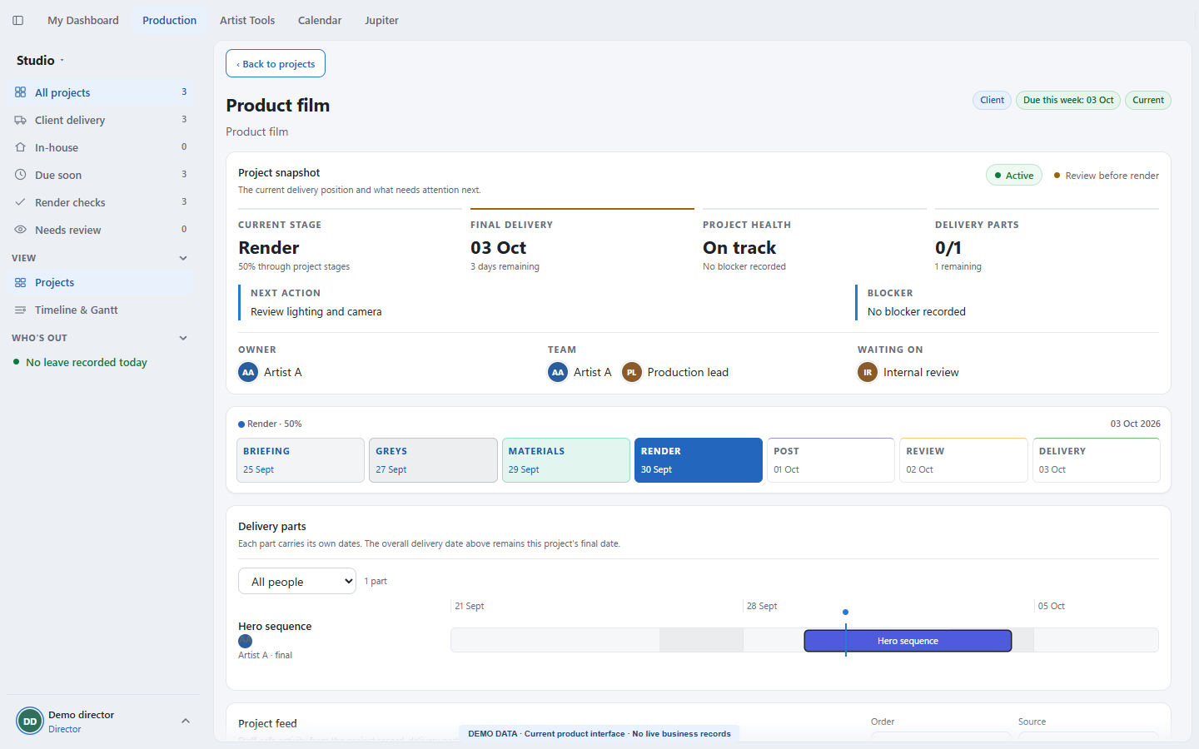Toggle the sidebar panel icon
The image size is (1199, 749).
[18, 20]
